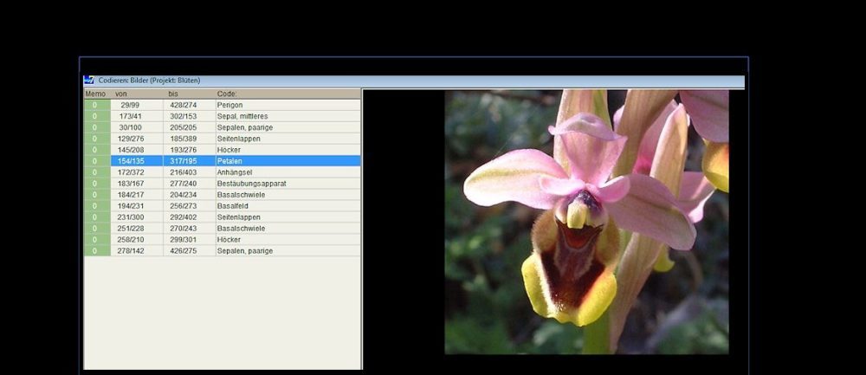Click the Memo column header
Image resolution: width=866 pixels, height=375 pixels.
click(x=95, y=94)
